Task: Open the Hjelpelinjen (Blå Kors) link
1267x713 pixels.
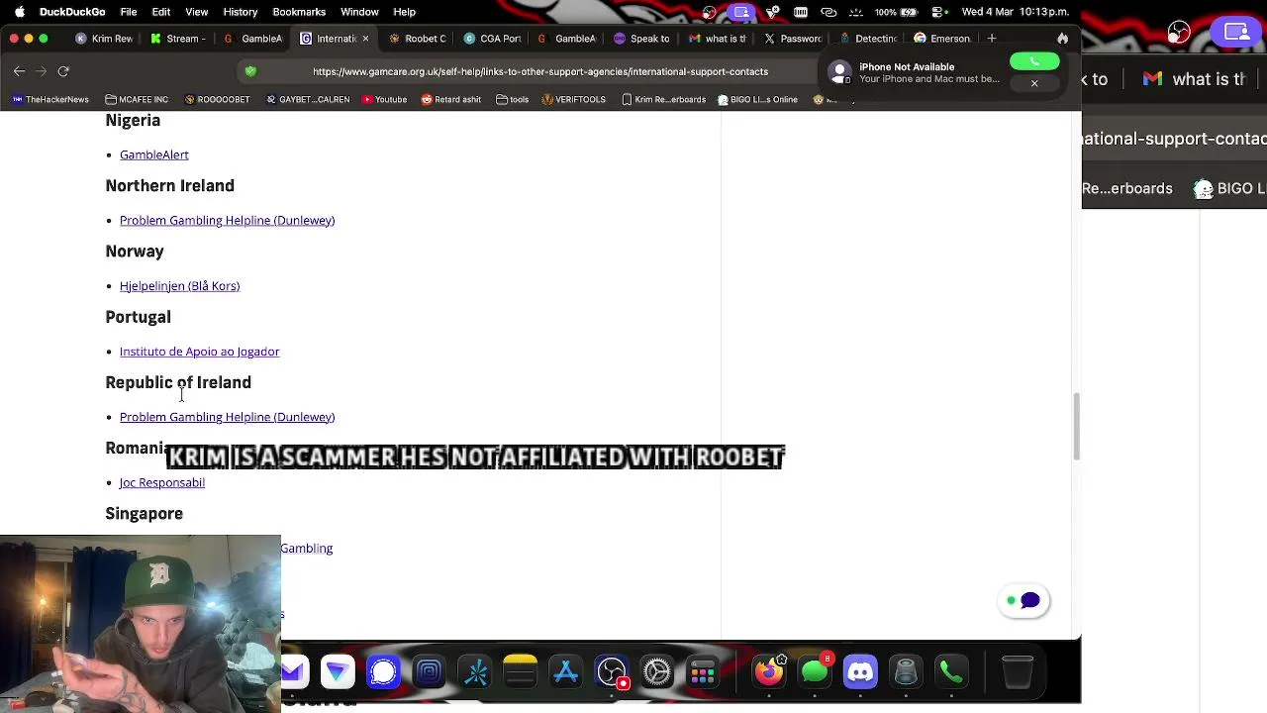Action: [x=179, y=285]
